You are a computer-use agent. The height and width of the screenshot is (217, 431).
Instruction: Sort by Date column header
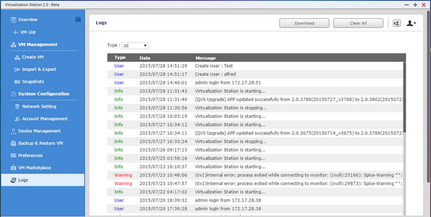145,58
